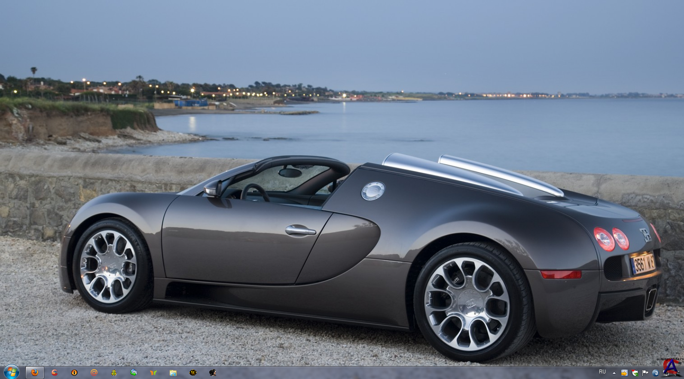
Task: Launch the yellow robot taskbar icon
Action: coord(114,373)
